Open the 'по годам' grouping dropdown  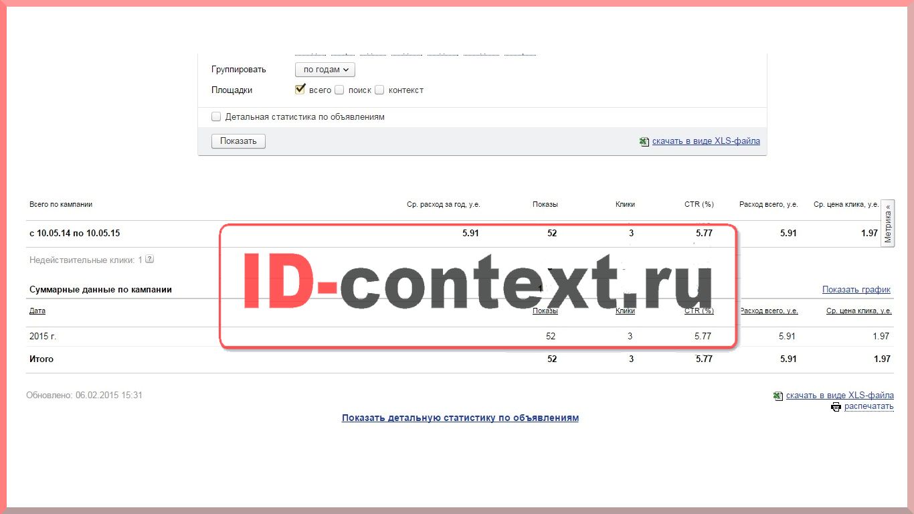pyautogui.click(x=325, y=70)
